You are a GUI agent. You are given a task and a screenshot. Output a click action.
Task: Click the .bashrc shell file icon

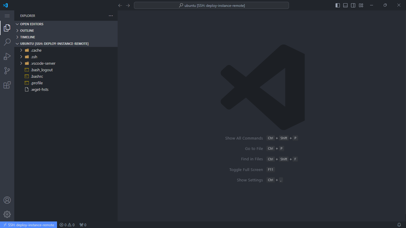pyautogui.click(x=27, y=76)
